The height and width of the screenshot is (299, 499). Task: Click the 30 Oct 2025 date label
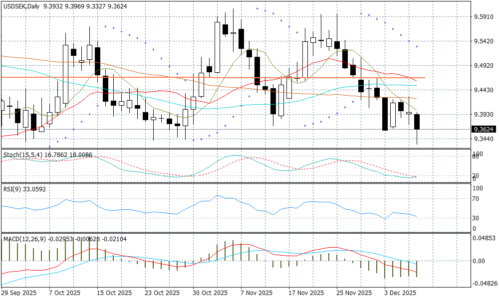[x=210, y=293]
